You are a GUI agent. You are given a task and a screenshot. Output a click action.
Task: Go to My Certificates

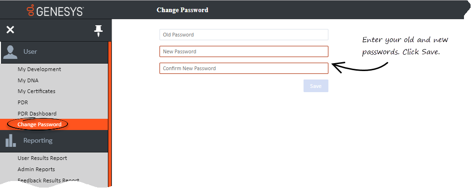(x=37, y=91)
